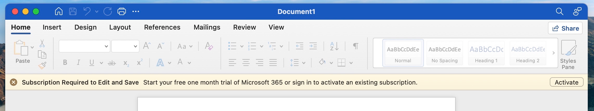This screenshot has width=594, height=111.
Task: Open the Home start screen icon
Action: click(59, 11)
